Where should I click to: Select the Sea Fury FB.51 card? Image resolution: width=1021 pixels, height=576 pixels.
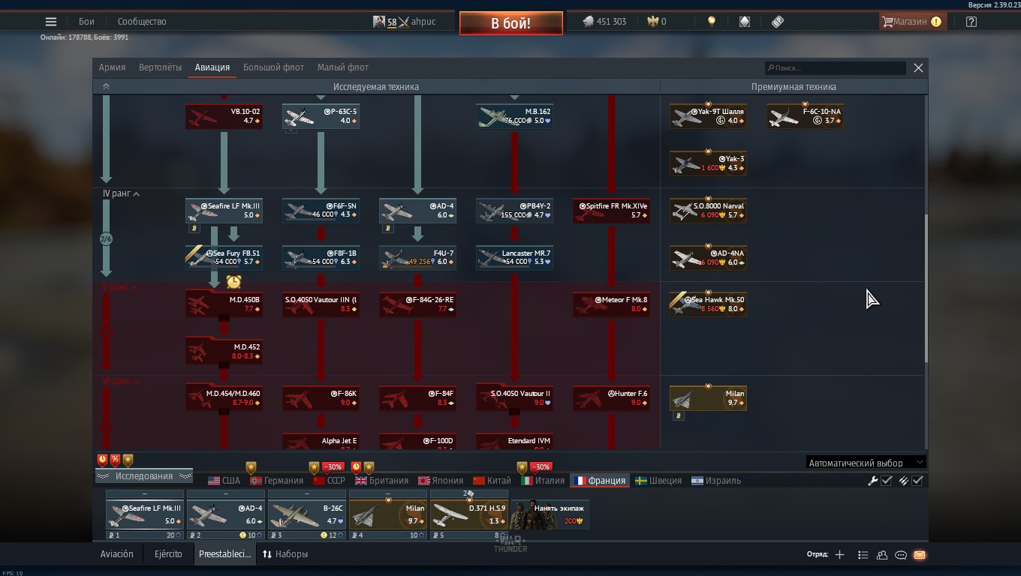coord(224,258)
